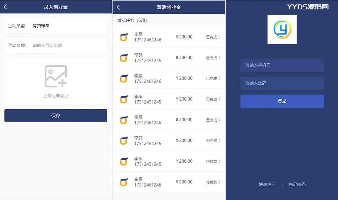Click the 保存 button
Image resolution: width=338 pixels, height=200 pixels.
[x=56, y=116]
